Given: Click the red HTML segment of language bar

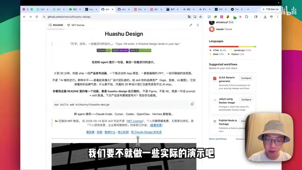Looking at the screenshot, I should click(x=224, y=46).
